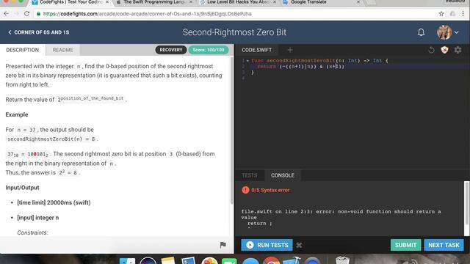
Task: Open the notifications bell
Action: pos(421,32)
